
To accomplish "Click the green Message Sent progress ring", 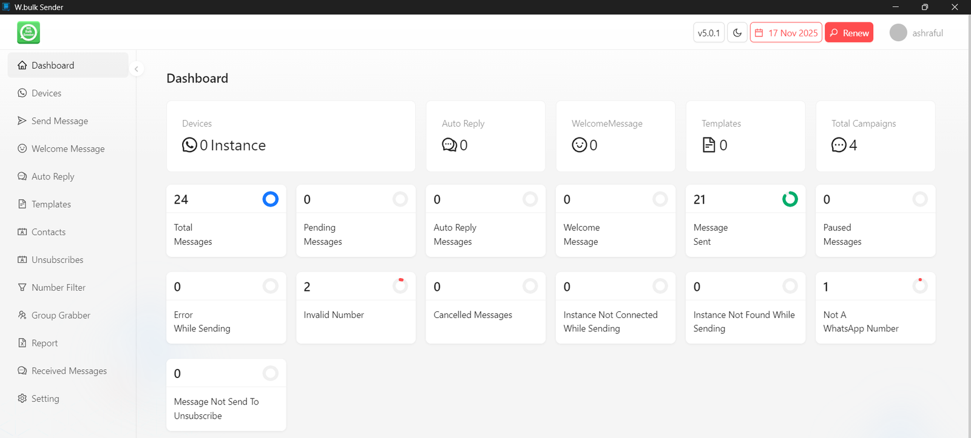I will [790, 199].
